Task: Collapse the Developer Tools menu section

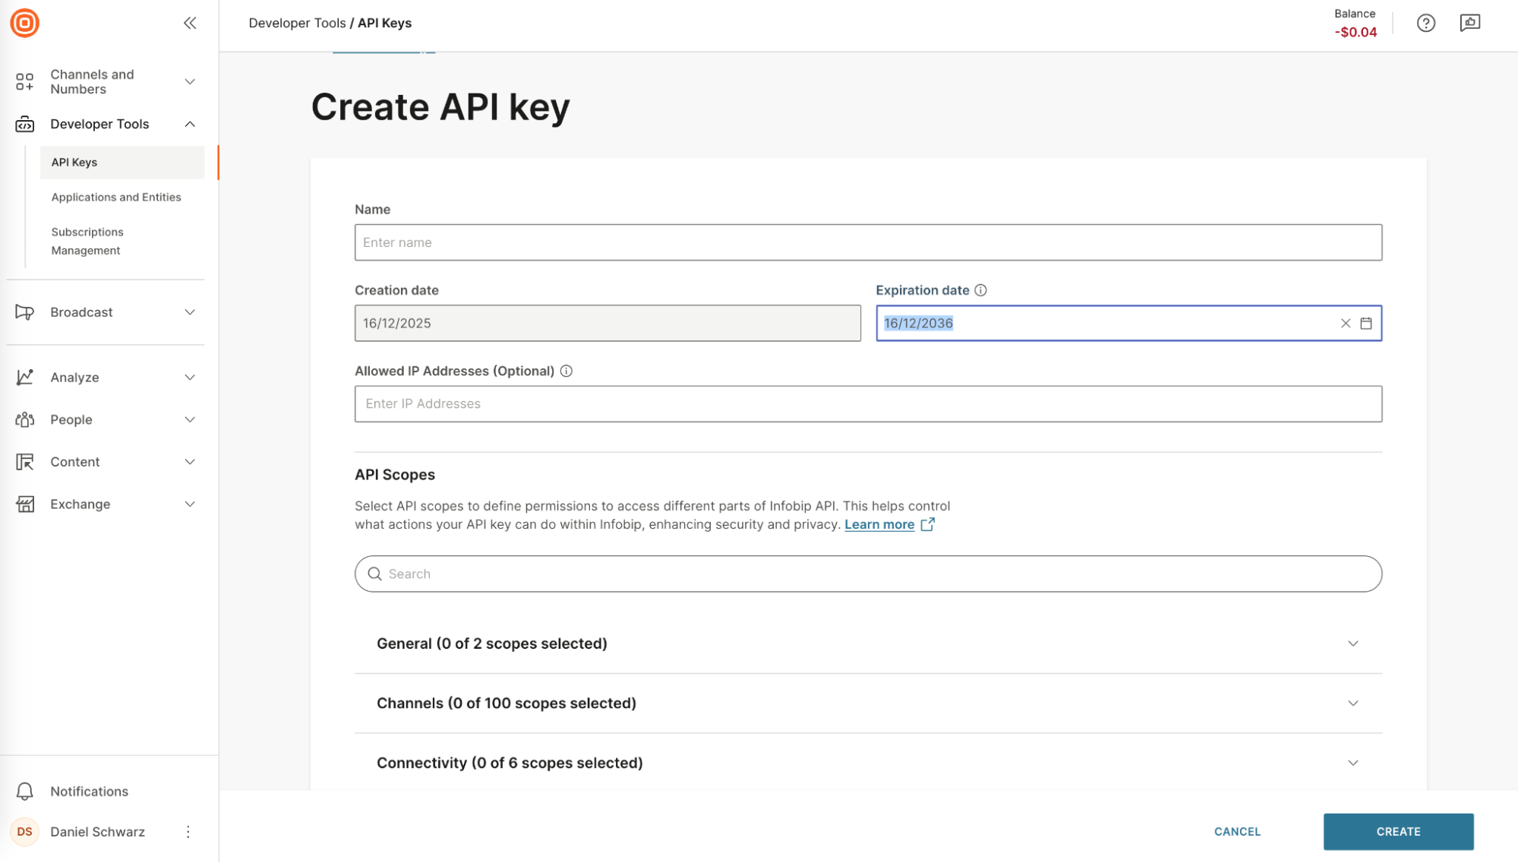Action: click(189, 124)
